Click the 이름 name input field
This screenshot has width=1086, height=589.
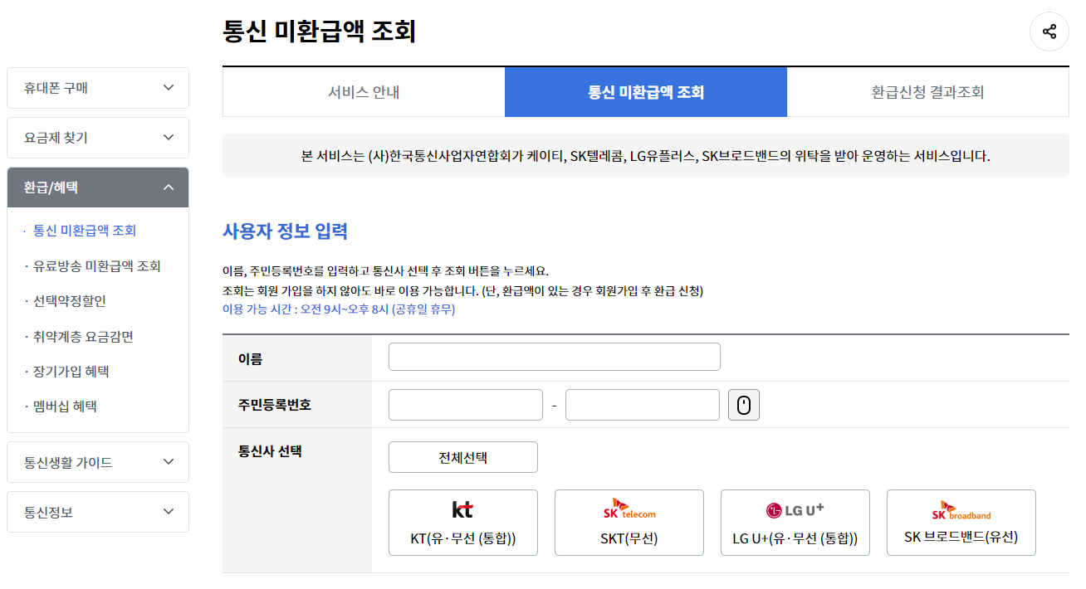click(554, 356)
